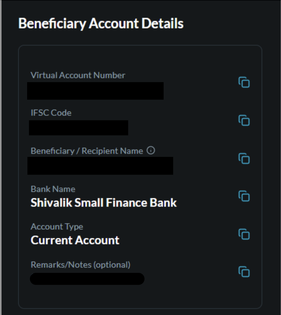Image resolution: width=281 pixels, height=315 pixels.
Task: Copy the Account Type value
Action: pyautogui.click(x=244, y=234)
